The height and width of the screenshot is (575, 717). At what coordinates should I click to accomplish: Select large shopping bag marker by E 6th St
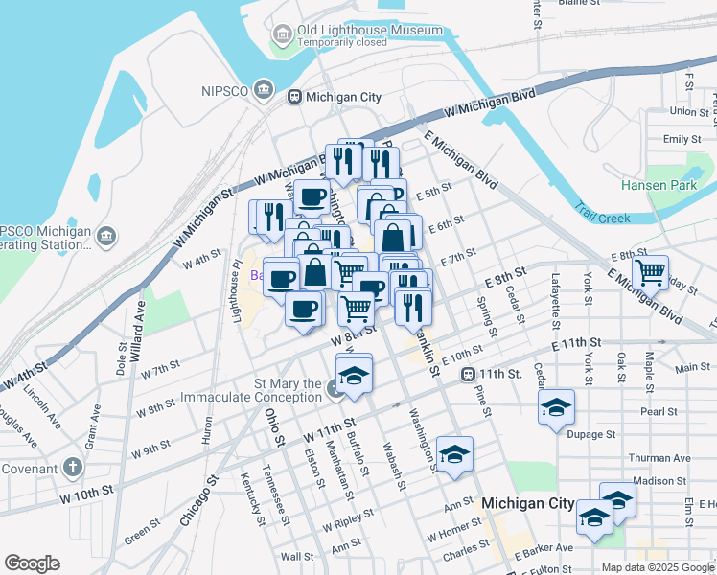[392, 238]
